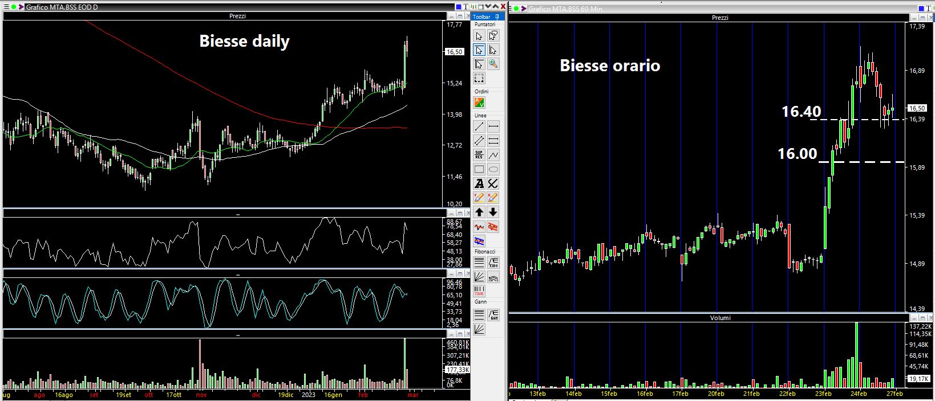
Task: Click the blue square in daily chart title bar
Action: click(x=458, y=7)
